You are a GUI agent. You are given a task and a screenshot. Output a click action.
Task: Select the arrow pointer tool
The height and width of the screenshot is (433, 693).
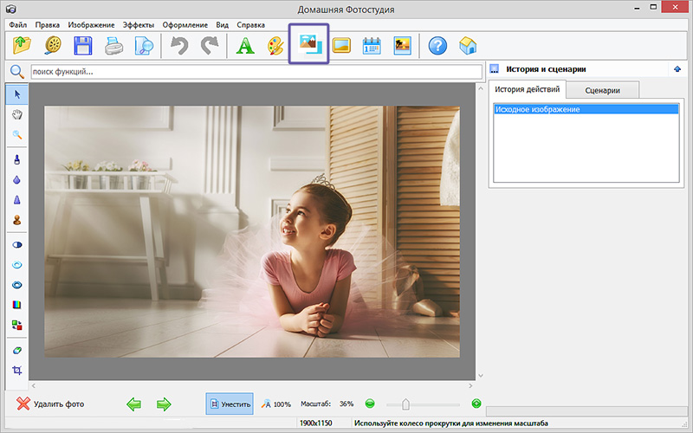pyautogui.click(x=17, y=94)
